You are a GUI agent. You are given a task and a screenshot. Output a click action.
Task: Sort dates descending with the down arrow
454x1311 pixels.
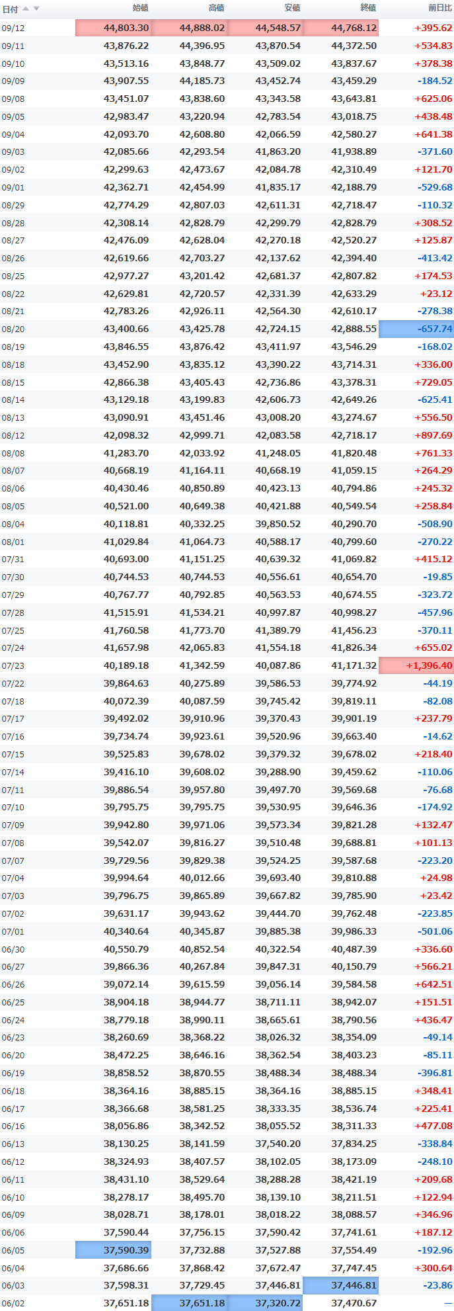[36, 9]
